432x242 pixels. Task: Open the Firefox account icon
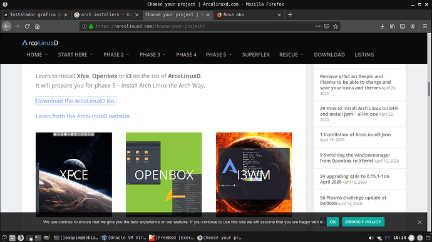pyautogui.click(x=413, y=26)
